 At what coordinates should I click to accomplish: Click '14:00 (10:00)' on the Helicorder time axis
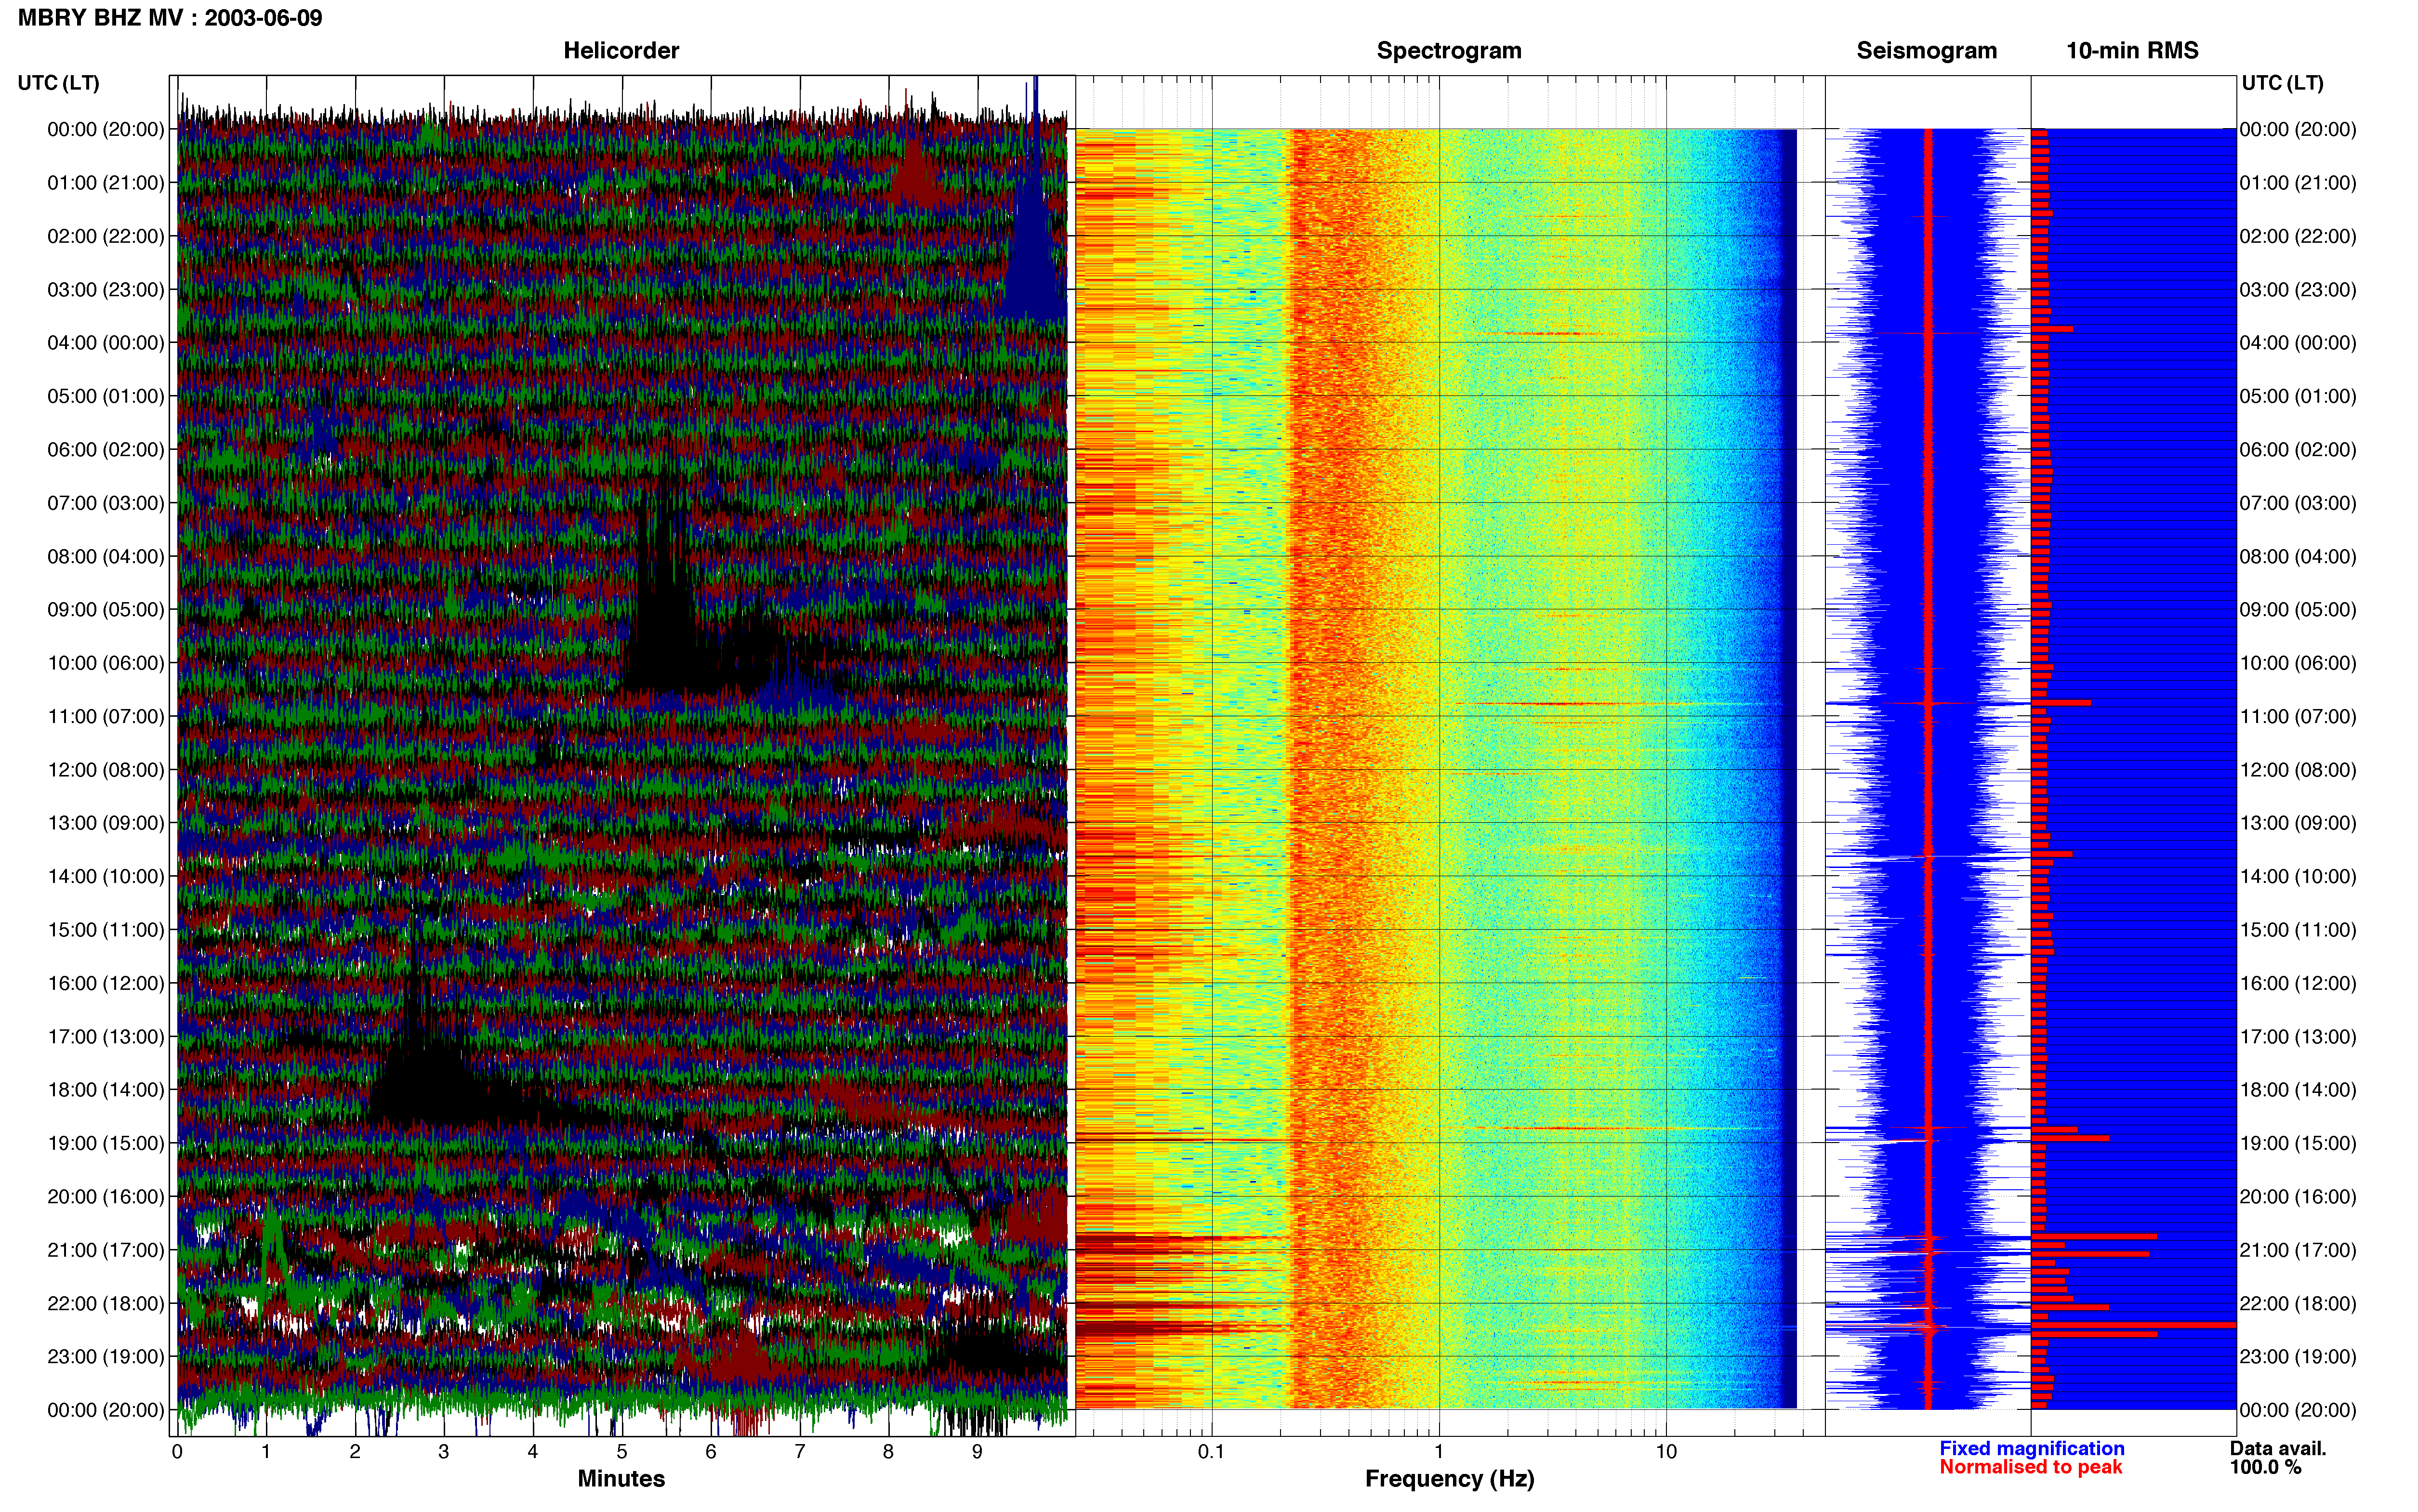106,877
